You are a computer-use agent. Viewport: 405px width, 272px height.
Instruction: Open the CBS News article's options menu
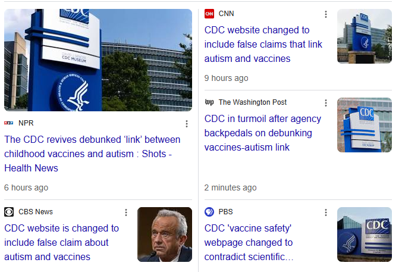[x=125, y=212]
